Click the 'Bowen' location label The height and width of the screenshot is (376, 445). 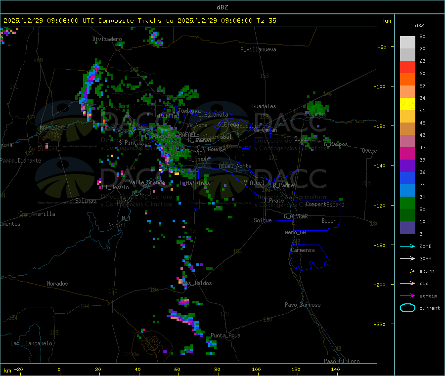(x=329, y=221)
